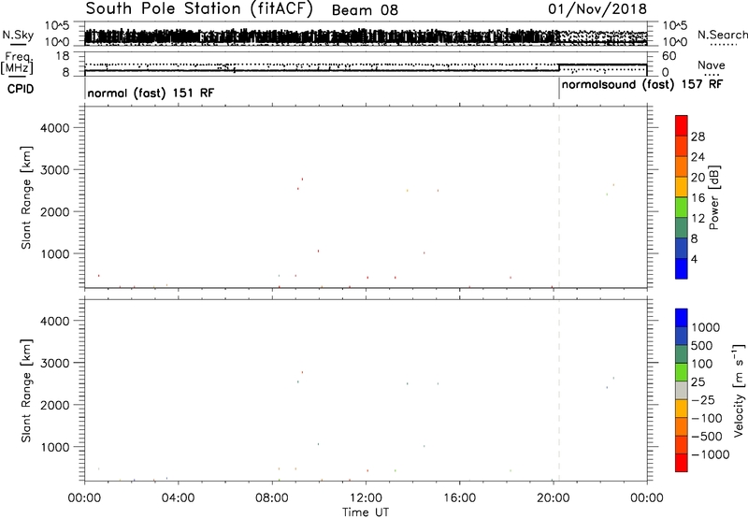
Task: Click the frequency step near 20:00 UT
Action: pos(558,67)
